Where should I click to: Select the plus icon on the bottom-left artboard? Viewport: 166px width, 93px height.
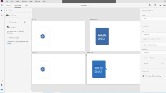[43, 69]
